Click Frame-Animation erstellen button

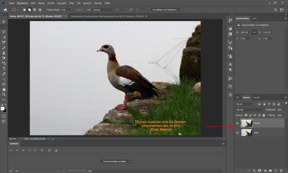[x=115, y=161]
